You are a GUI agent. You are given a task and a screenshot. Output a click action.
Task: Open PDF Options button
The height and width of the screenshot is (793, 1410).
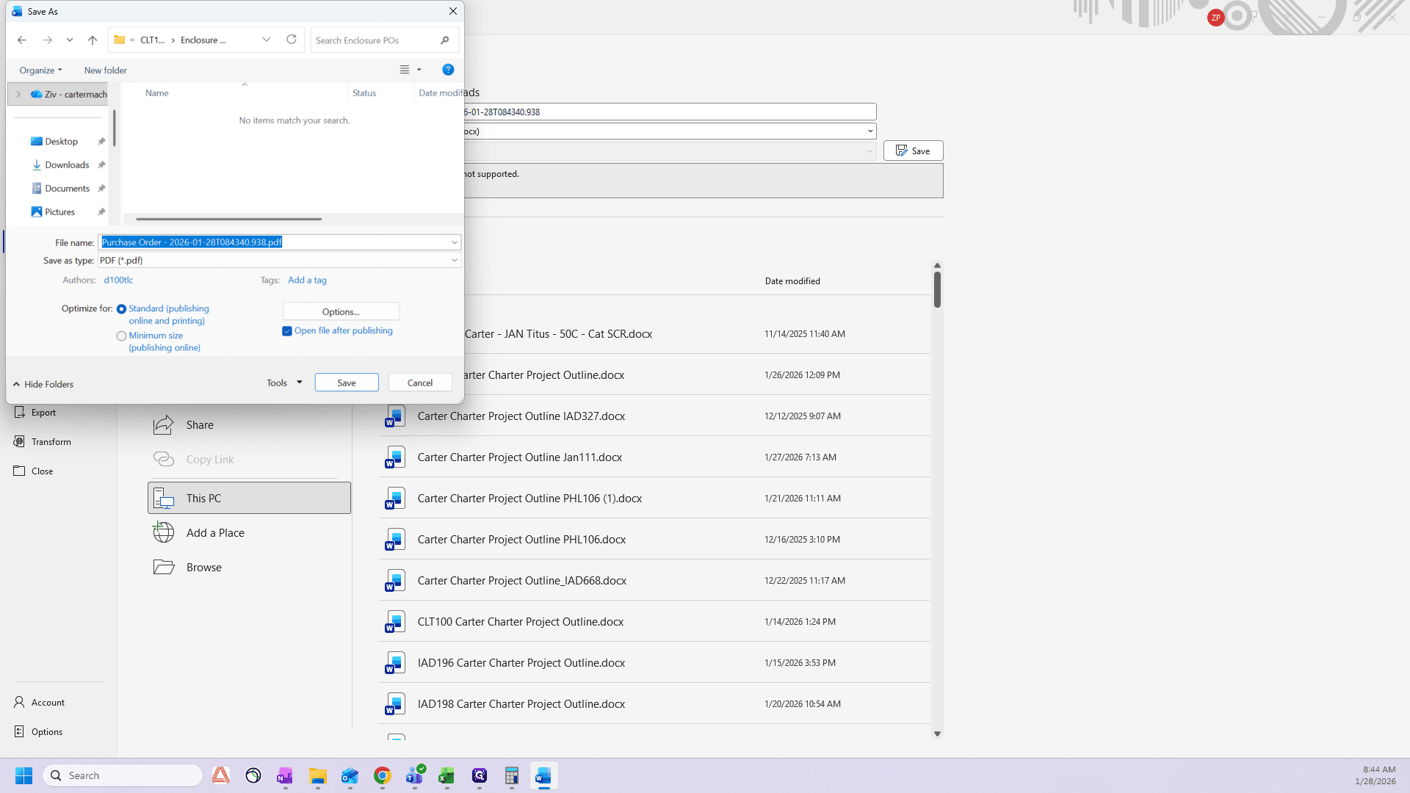coord(341,311)
